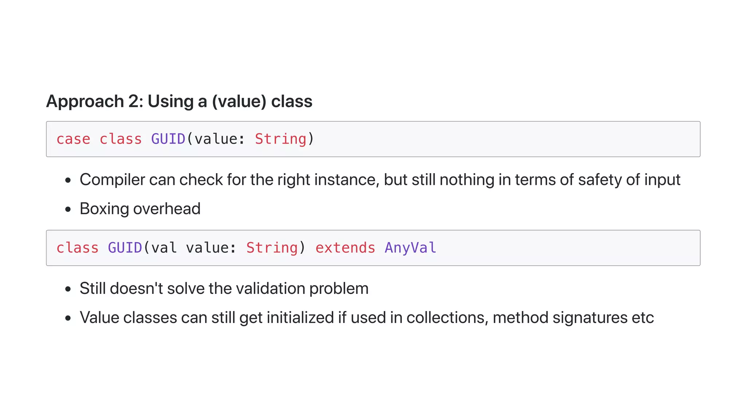Click the heading "Approach 2: Using a (value) class"
746x419 pixels.
click(179, 101)
